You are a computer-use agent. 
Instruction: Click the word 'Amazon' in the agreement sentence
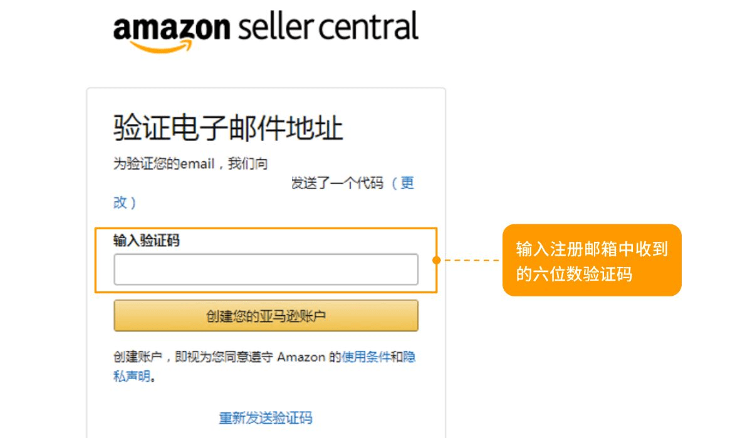pos(301,357)
